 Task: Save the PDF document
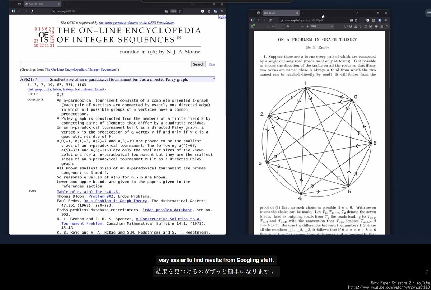pos(381,26)
